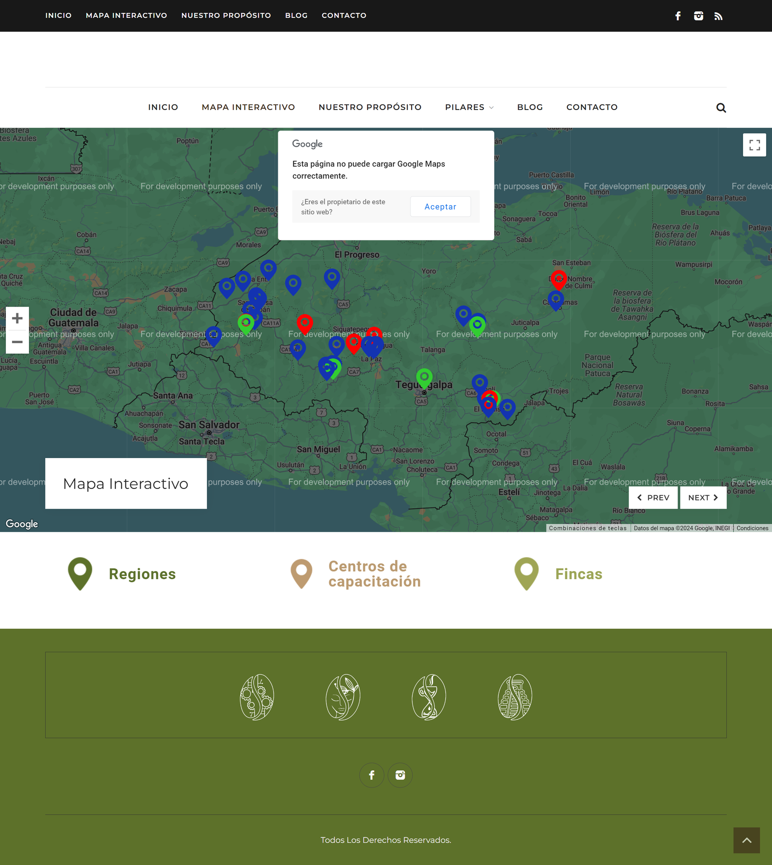
Task: Click the green marker near Tegucigalpa
Action: click(x=424, y=377)
